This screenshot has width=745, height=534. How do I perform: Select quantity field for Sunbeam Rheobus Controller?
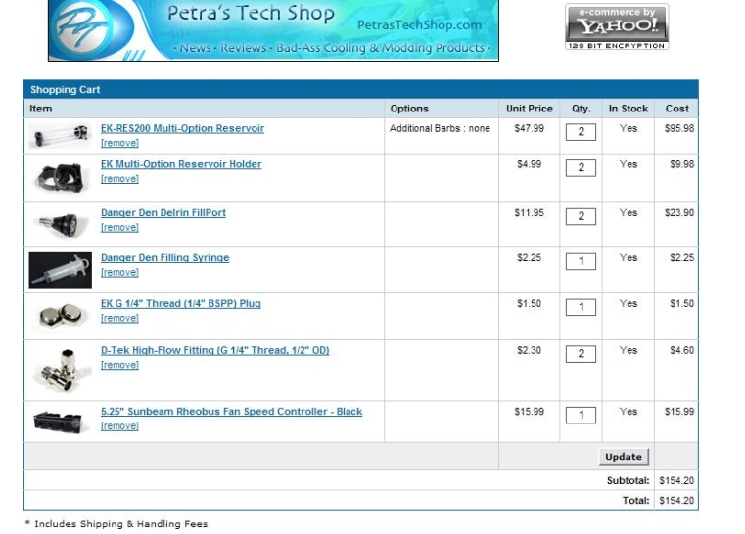(x=581, y=416)
